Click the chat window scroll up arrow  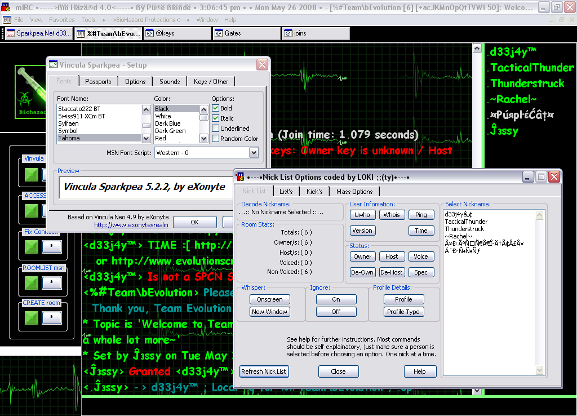click(x=477, y=48)
